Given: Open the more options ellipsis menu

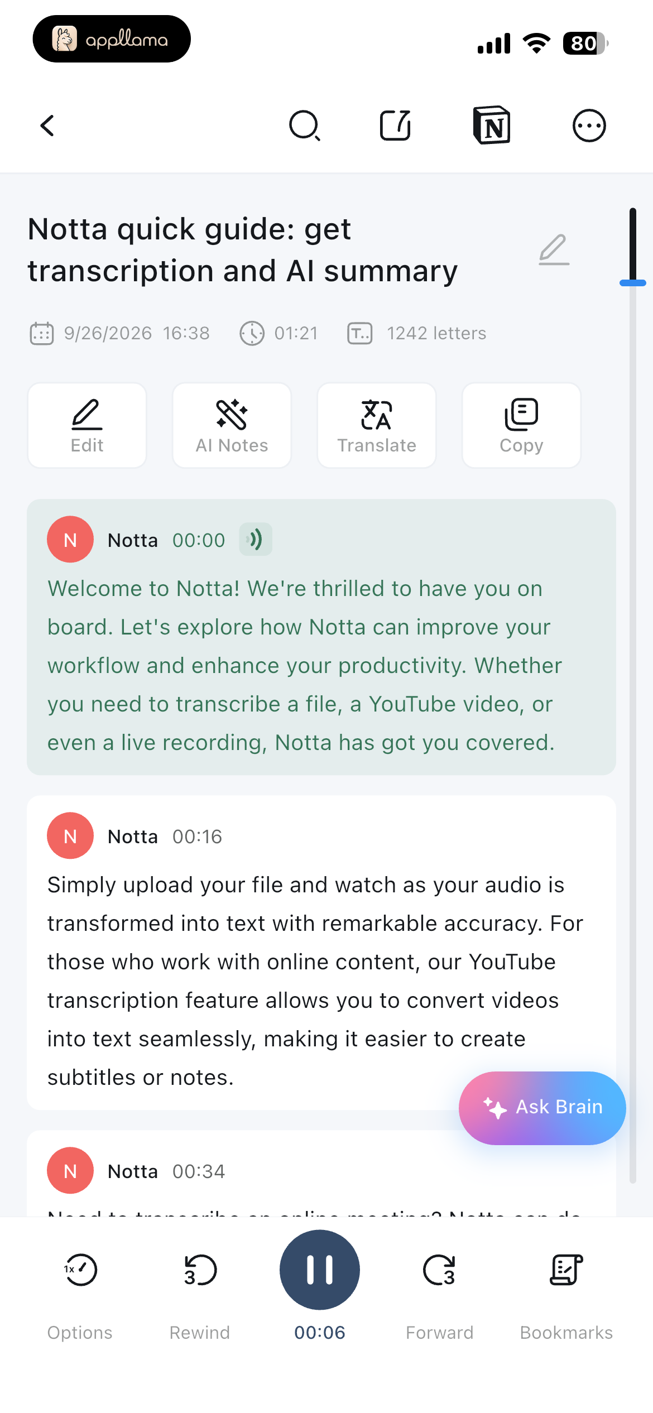Looking at the screenshot, I should 589,126.
